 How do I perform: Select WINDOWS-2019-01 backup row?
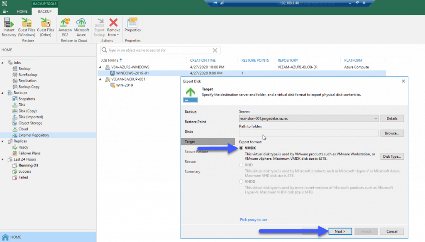pos(242,73)
